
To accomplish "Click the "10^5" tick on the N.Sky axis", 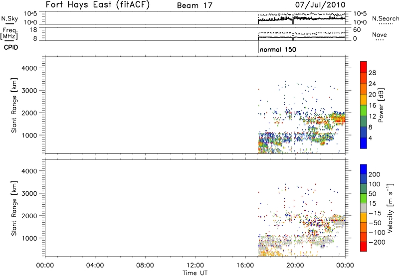I will 30,14.
